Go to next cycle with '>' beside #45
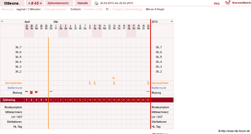This screenshot has height=134, width=251. point(41,3)
